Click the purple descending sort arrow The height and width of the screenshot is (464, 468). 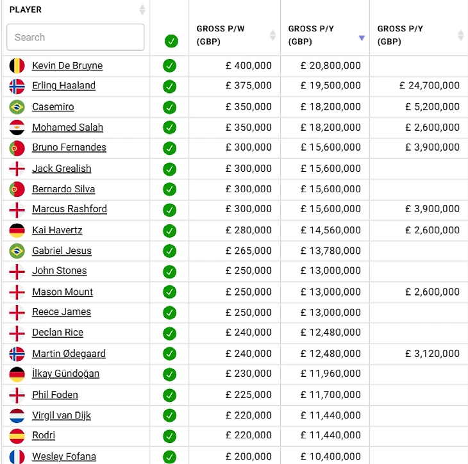362,38
